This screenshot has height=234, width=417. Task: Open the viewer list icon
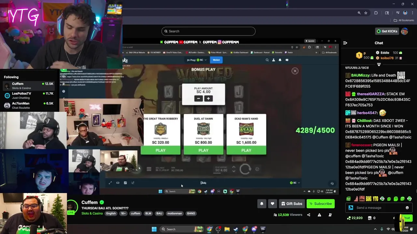pos(330,215)
